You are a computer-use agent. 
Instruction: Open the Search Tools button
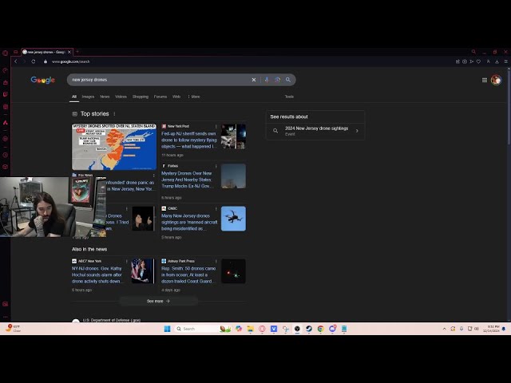coord(289,97)
